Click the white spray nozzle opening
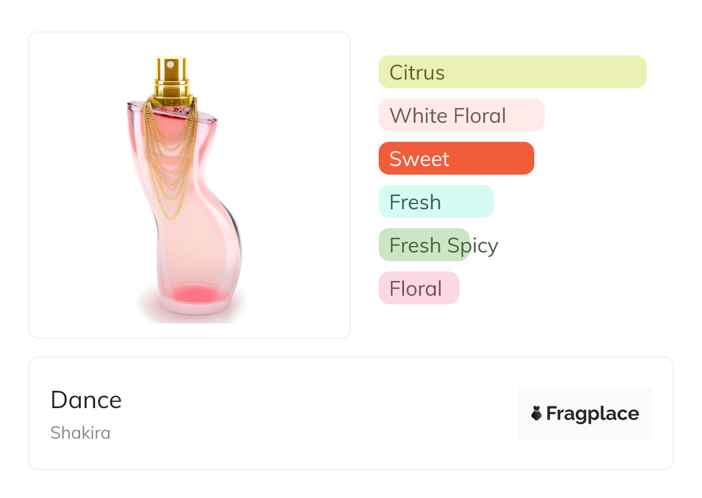The image size is (702, 498). coord(170,65)
